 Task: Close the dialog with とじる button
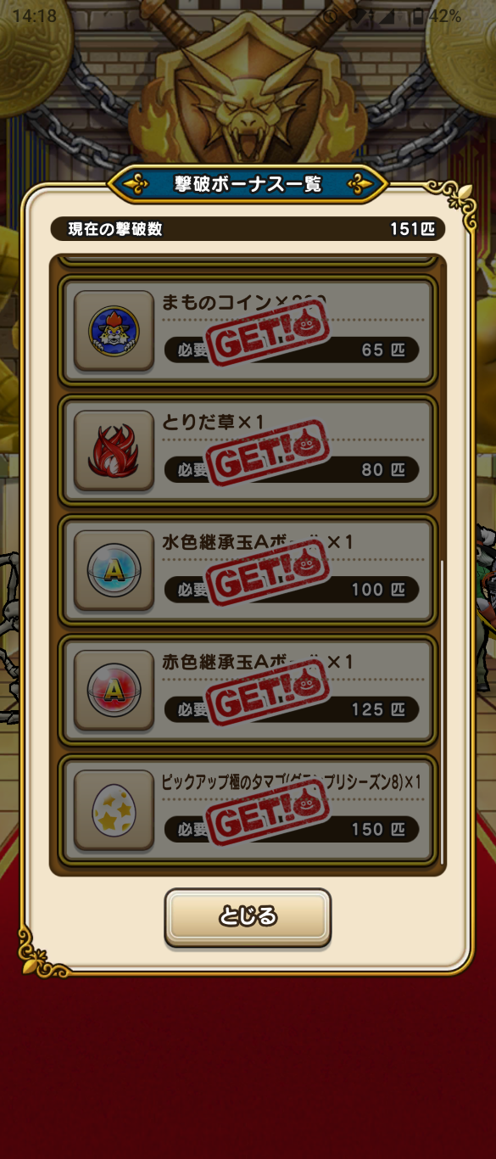248,916
